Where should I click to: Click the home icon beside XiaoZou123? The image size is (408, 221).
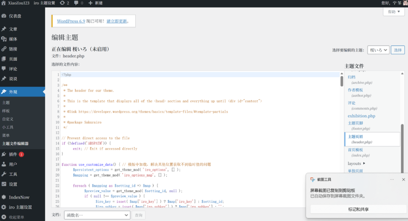click(x=4, y=3)
